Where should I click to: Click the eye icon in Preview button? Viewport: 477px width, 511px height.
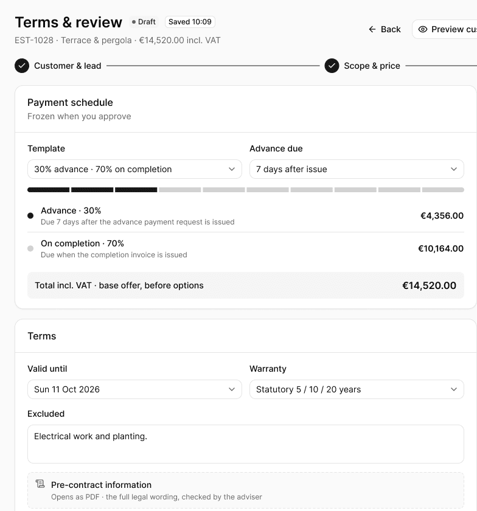[423, 29]
